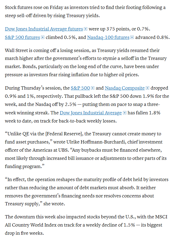Open the S&P 500 link in Thursday's paragraph

(x=80, y=88)
